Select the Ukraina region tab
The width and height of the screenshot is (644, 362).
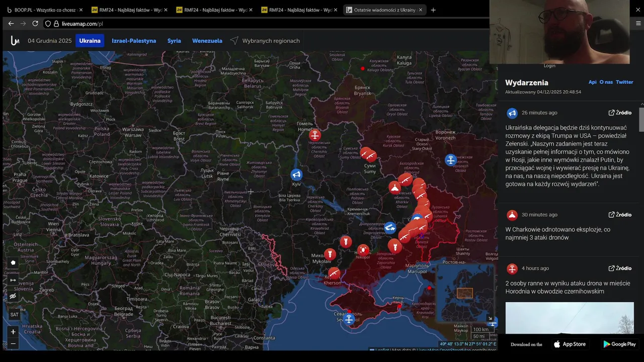click(90, 41)
